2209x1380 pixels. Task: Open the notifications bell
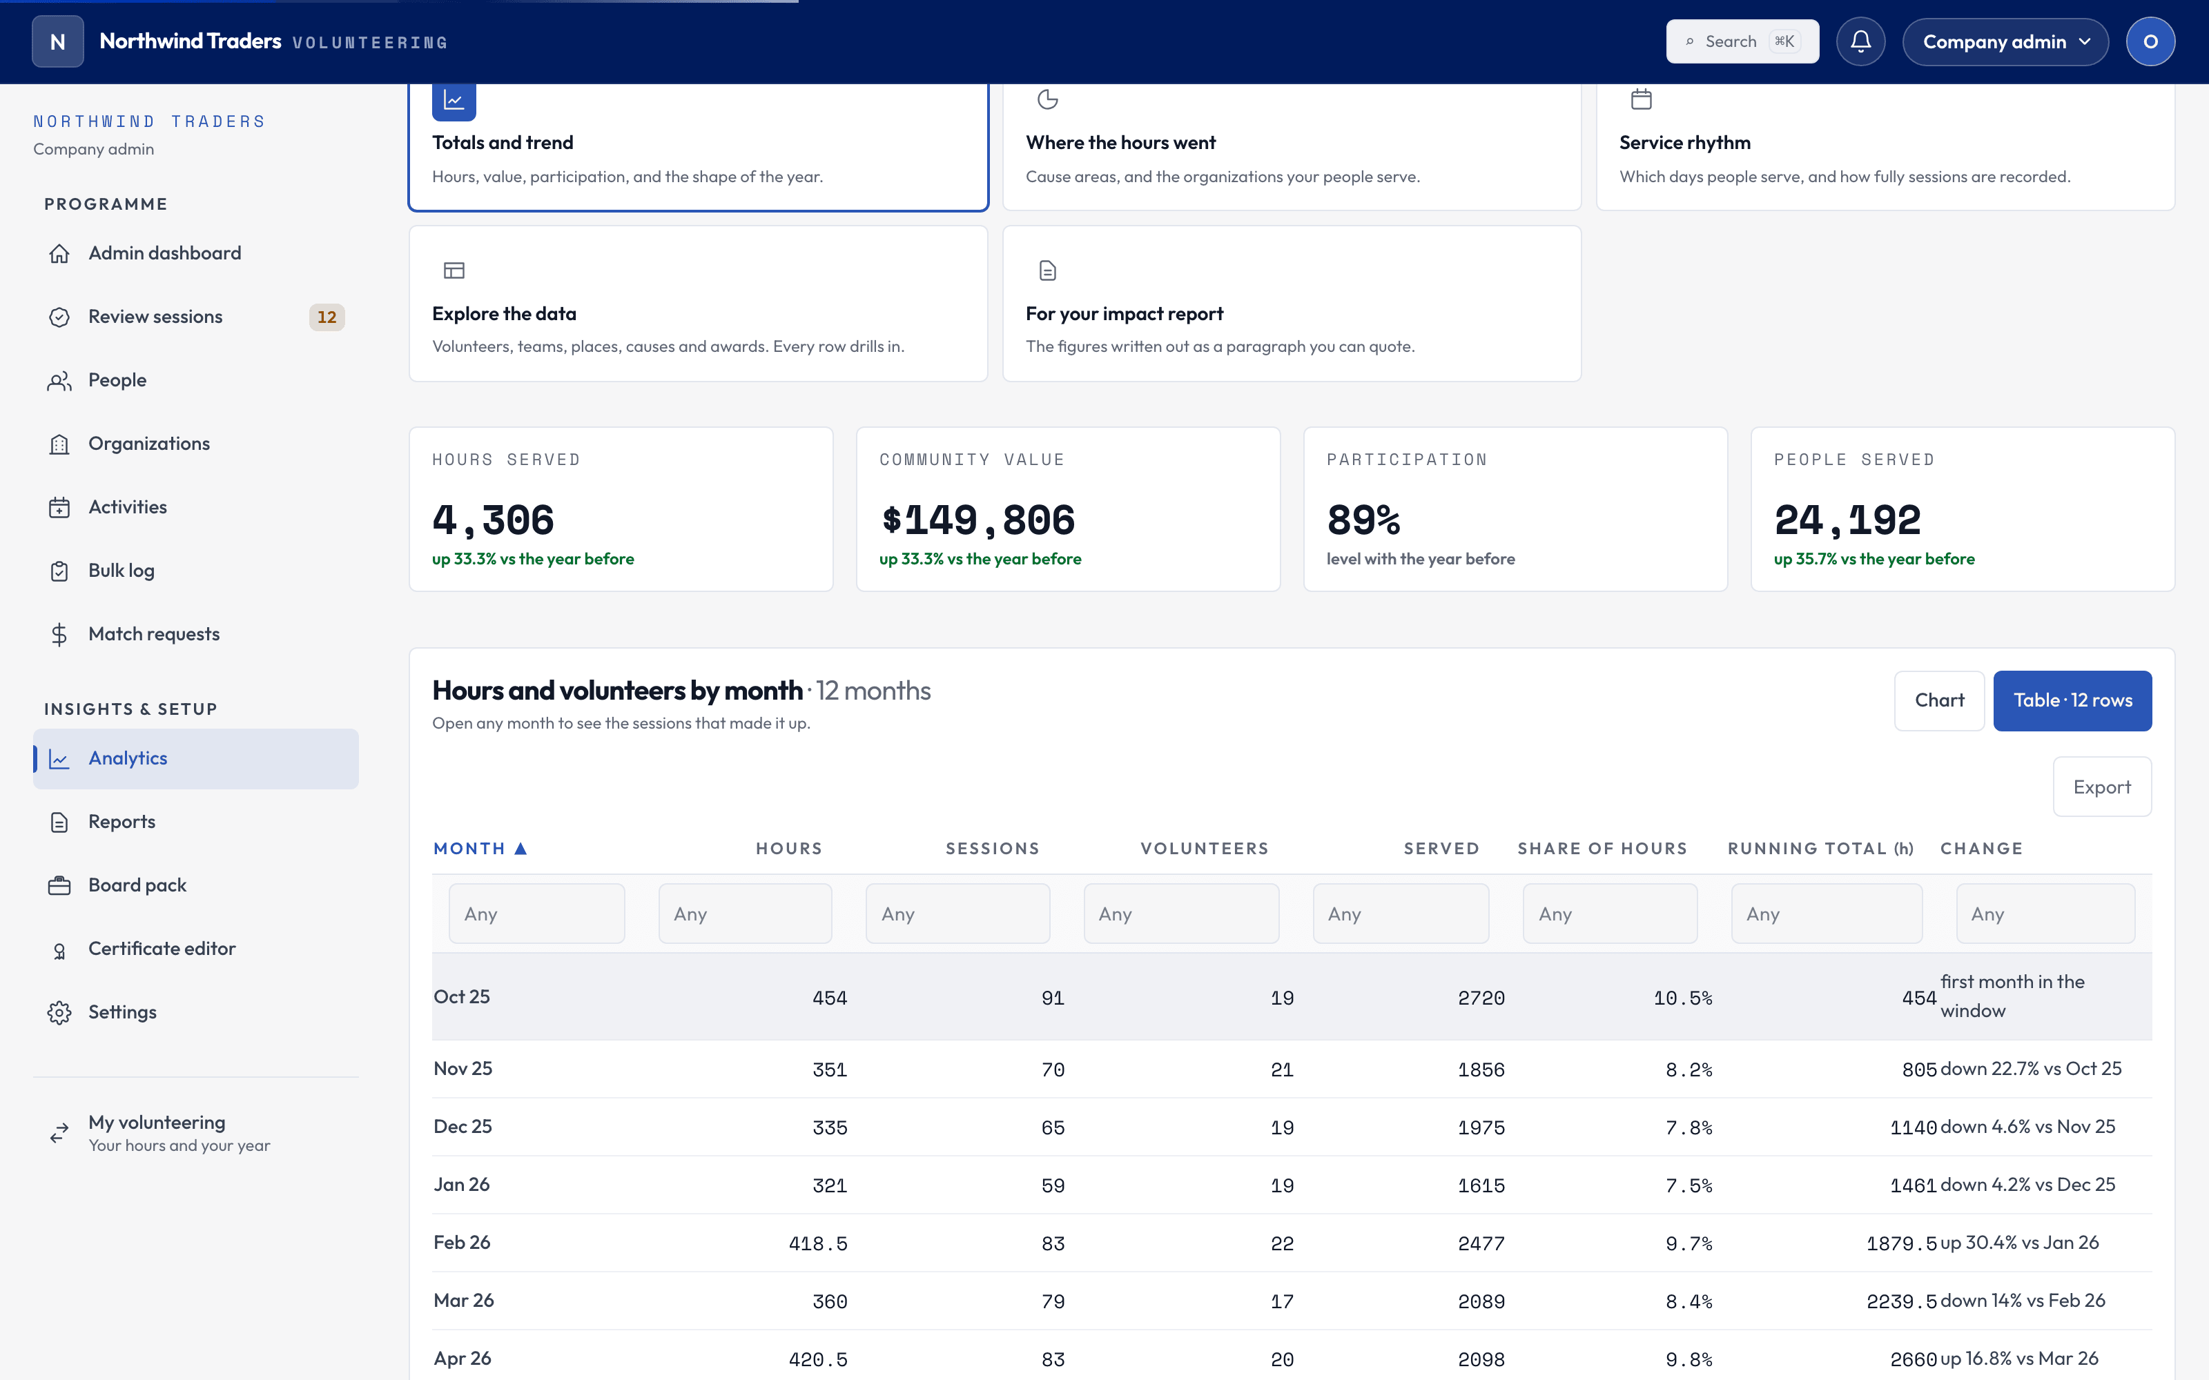click(1860, 42)
